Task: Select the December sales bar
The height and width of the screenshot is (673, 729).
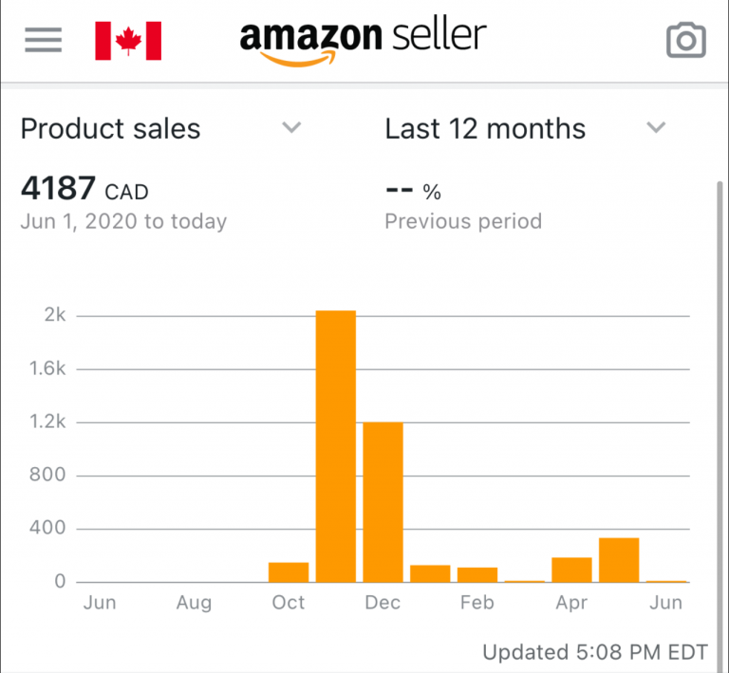Action: point(383,502)
